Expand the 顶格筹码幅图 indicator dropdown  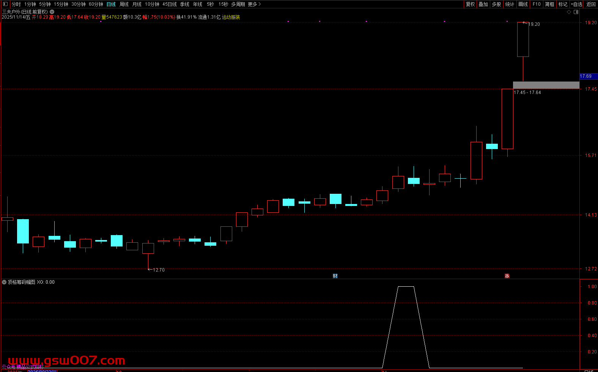click(4, 282)
